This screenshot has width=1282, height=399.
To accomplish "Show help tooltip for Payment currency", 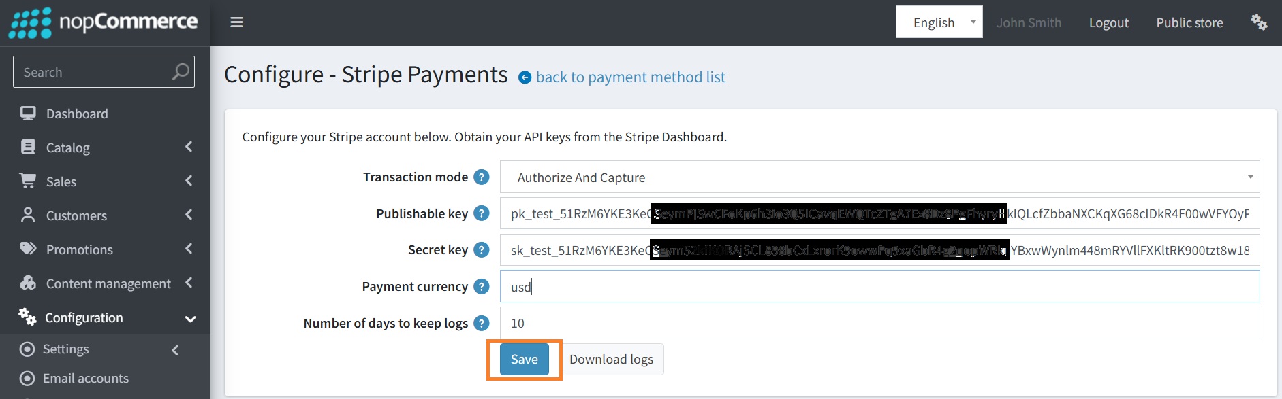I will point(482,286).
